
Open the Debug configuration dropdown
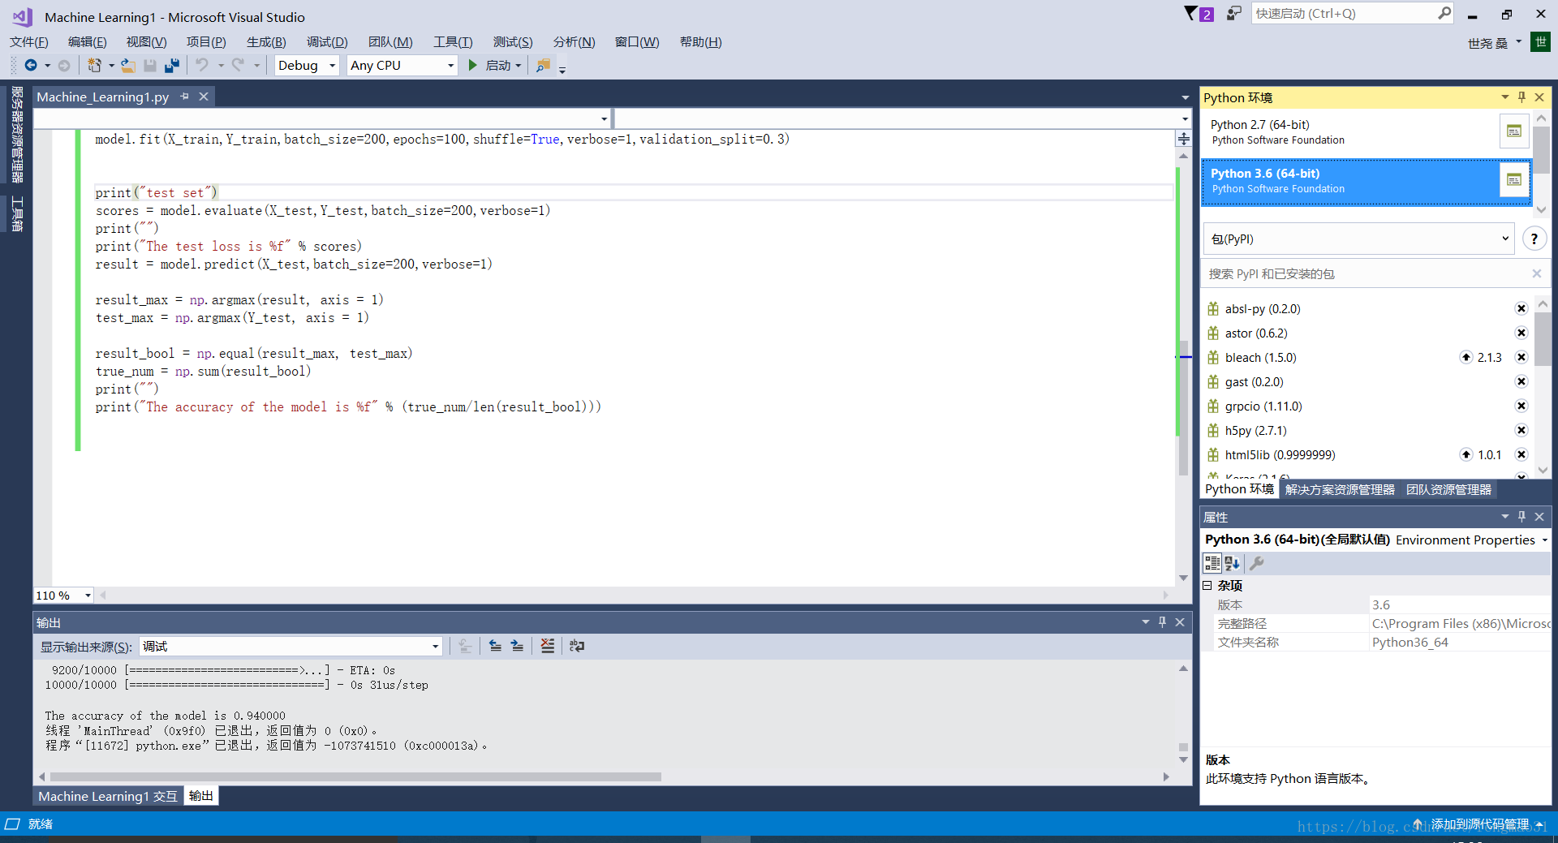click(x=307, y=66)
